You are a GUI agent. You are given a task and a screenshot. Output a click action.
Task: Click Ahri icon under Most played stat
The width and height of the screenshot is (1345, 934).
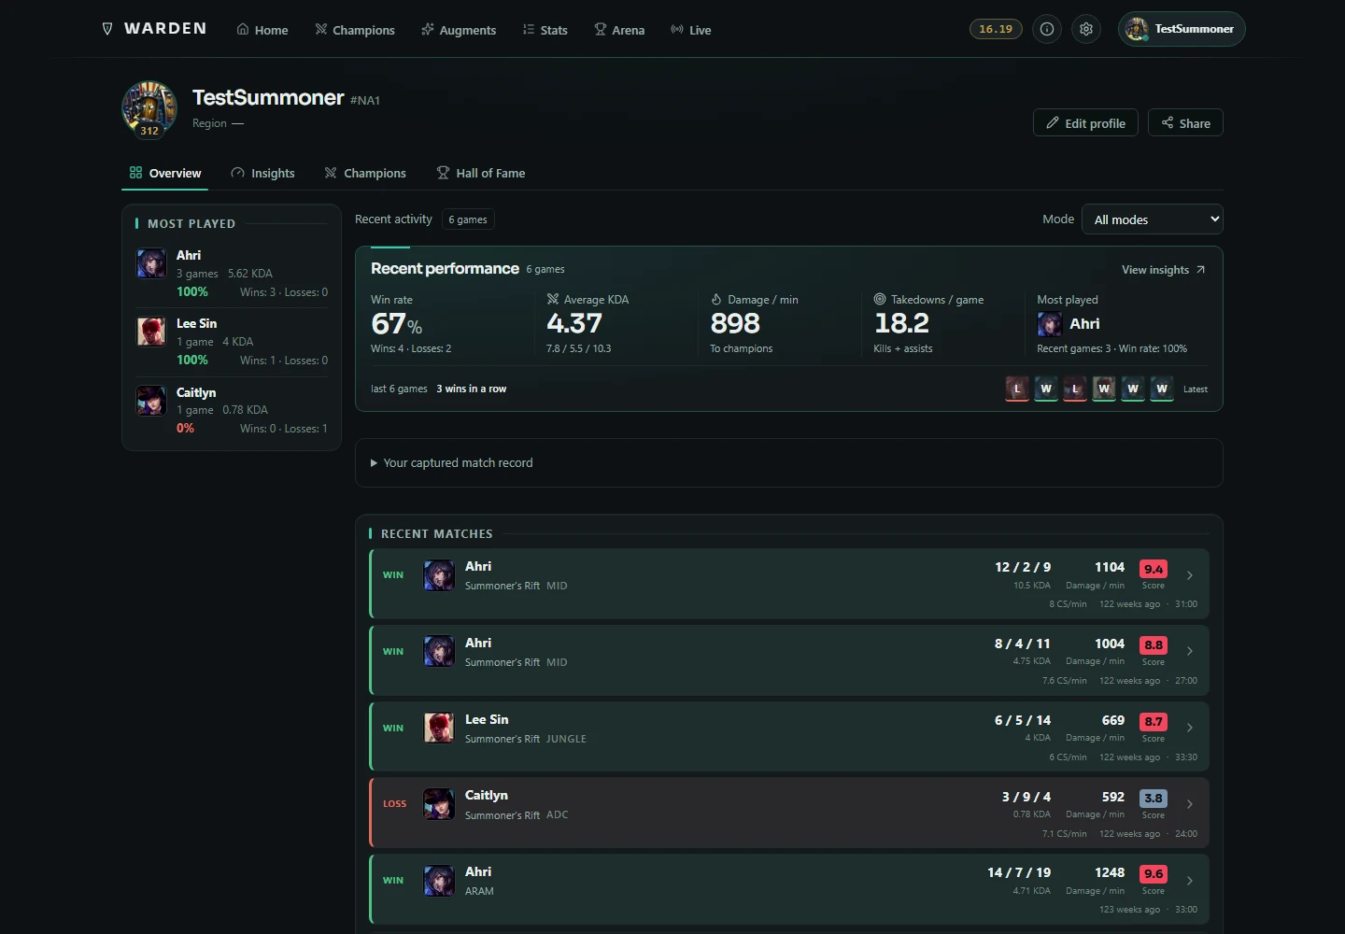[1050, 324]
